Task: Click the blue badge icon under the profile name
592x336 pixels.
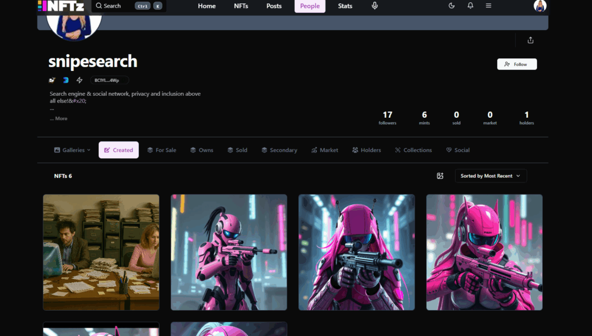Action: pyautogui.click(x=66, y=80)
